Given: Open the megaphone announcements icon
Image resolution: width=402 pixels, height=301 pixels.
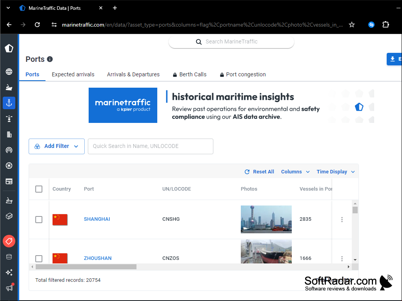Looking at the screenshot, I should point(9,287).
